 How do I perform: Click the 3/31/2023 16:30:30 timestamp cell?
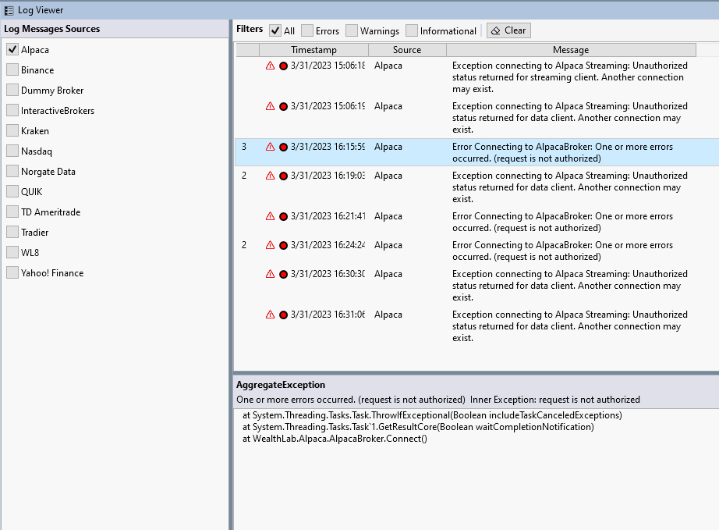(328, 274)
